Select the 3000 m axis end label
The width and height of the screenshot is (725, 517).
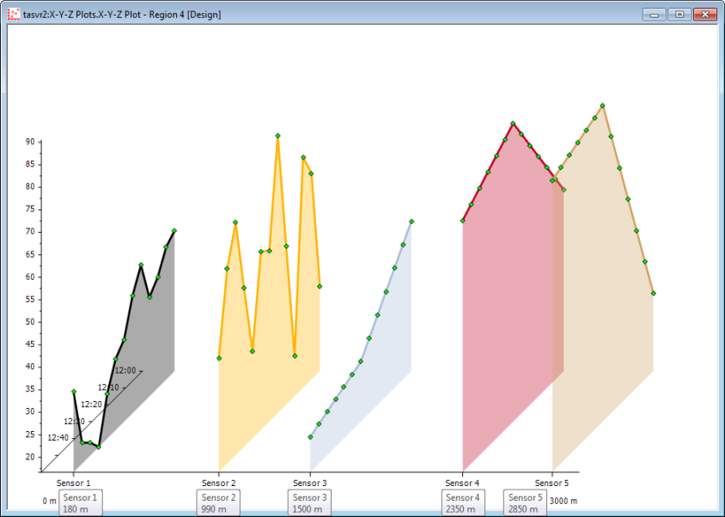point(563,502)
